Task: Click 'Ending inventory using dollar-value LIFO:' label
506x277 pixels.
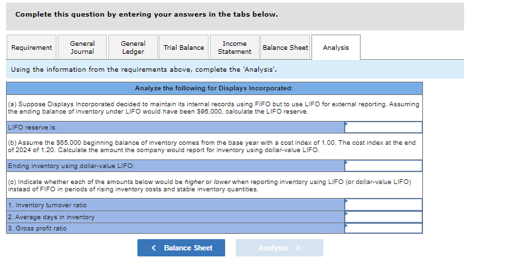Action: coord(71,166)
